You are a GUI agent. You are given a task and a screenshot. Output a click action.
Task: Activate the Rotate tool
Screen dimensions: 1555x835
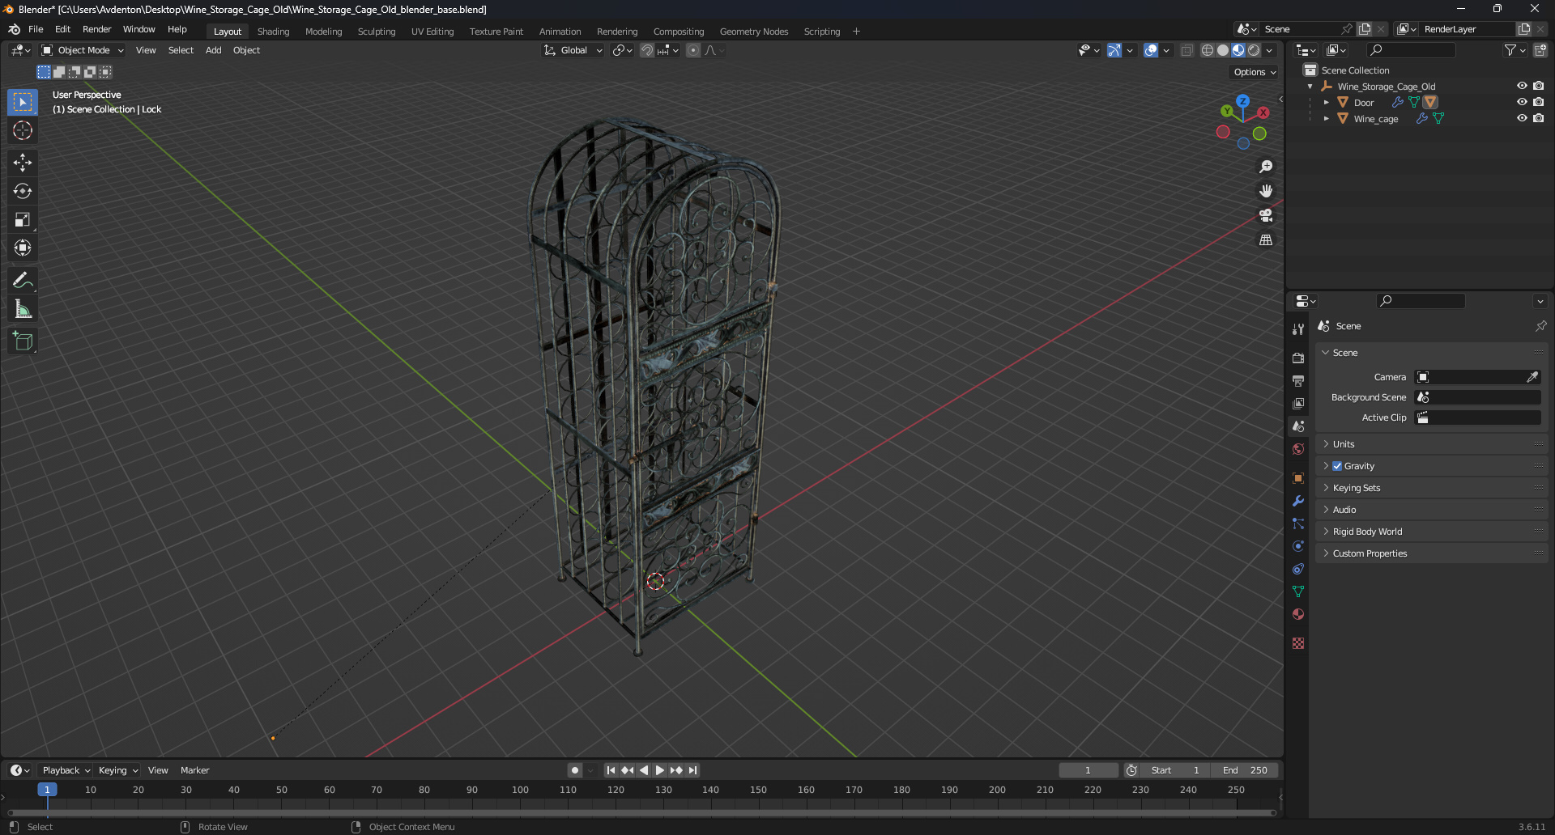tap(23, 191)
